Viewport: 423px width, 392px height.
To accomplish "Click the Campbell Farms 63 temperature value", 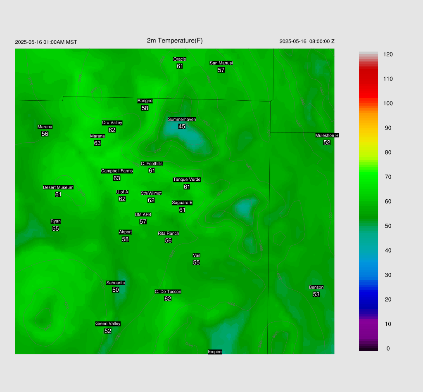I will [x=117, y=178].
